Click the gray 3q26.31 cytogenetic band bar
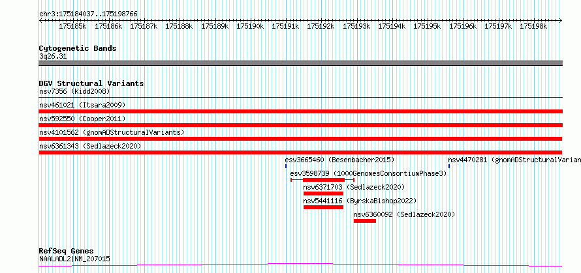The width and height of the screenshot is (581, 273). [x=300, y=63]
